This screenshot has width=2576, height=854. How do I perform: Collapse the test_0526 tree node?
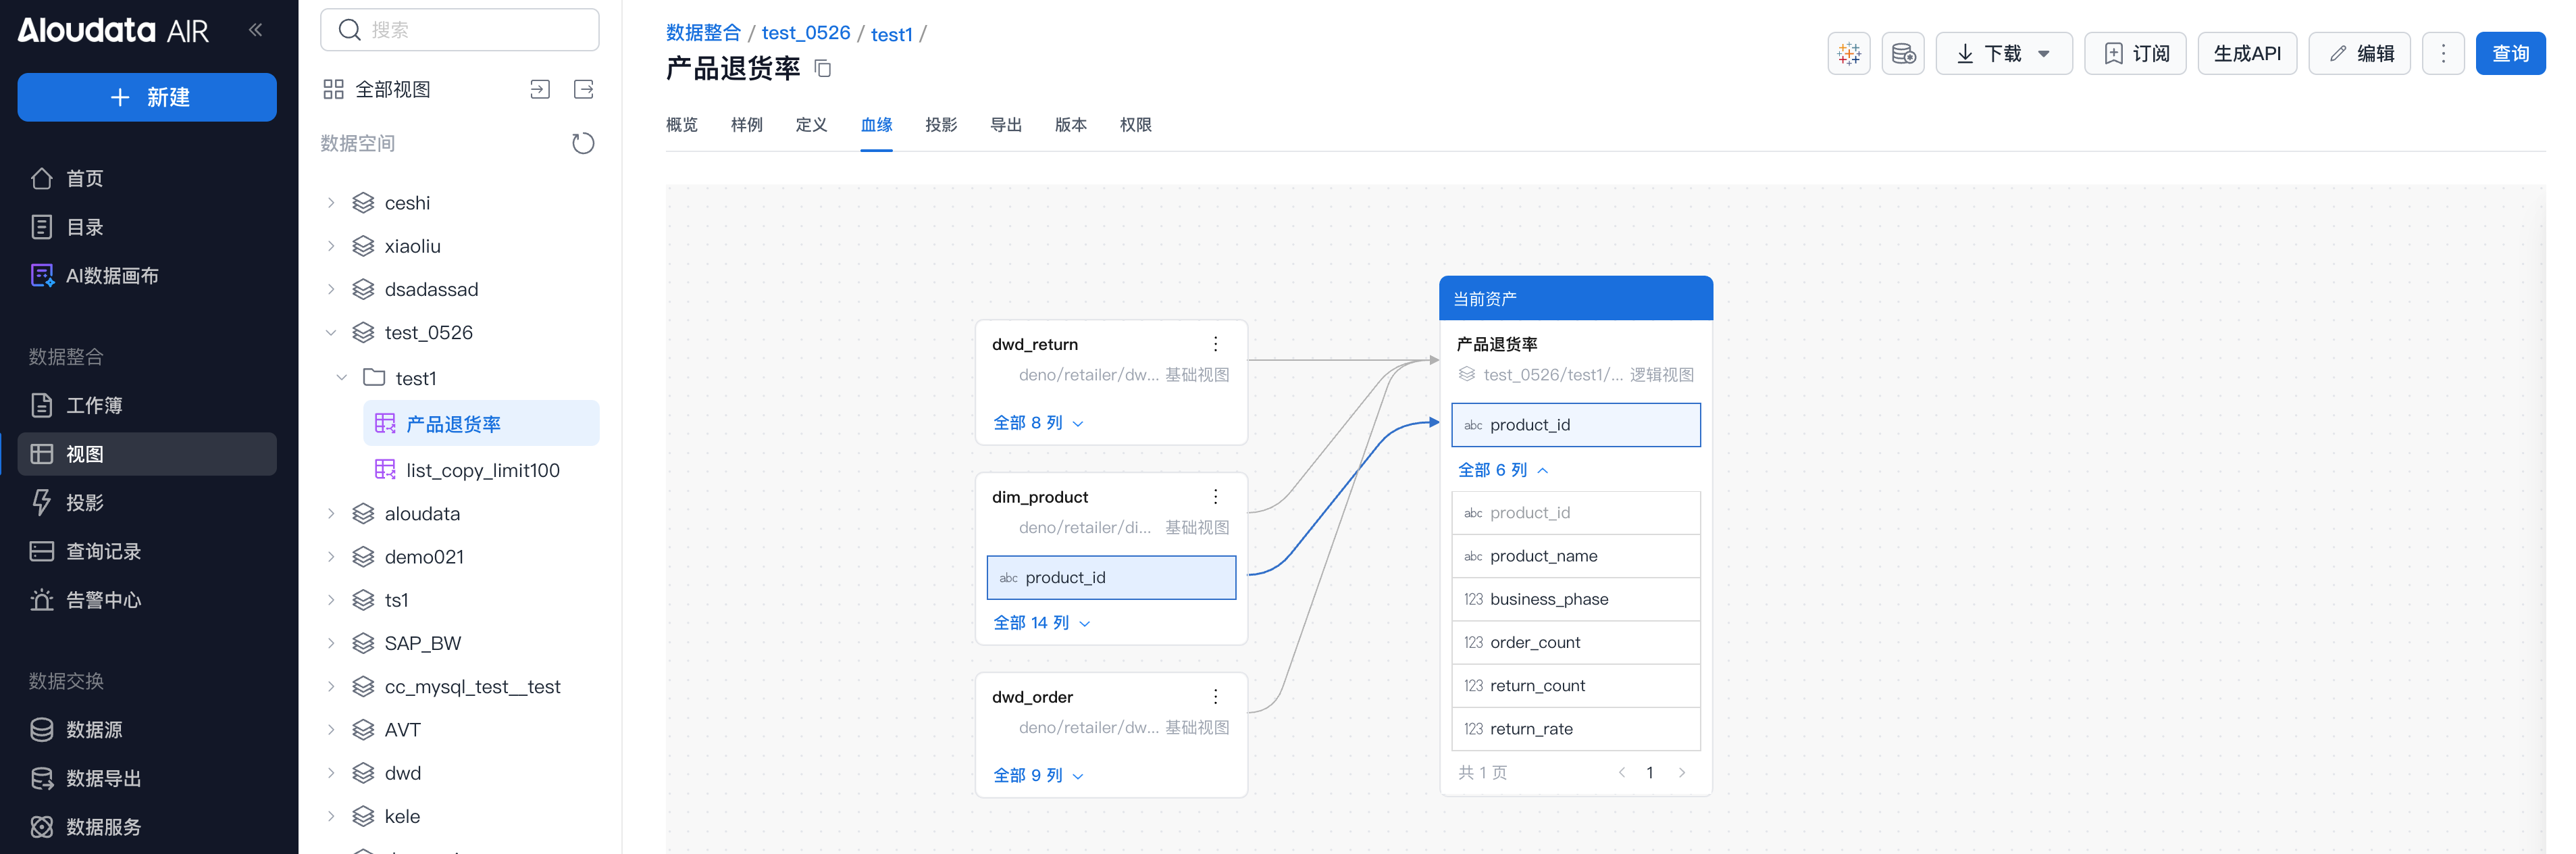point(331,333)
